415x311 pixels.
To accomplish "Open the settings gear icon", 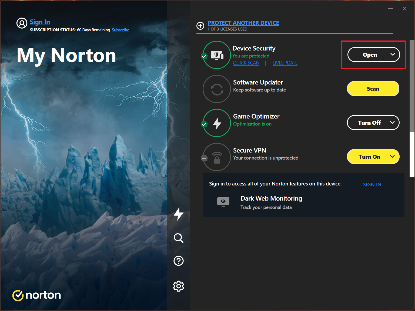I will [x=179, y=286].
